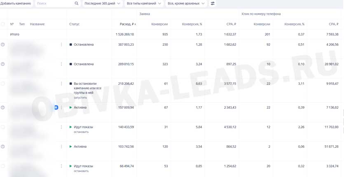This screenshot has width=344, height=177.
Task: Open three-dot menu for 140 433,59 campaign
Action: tap(61, 127)
